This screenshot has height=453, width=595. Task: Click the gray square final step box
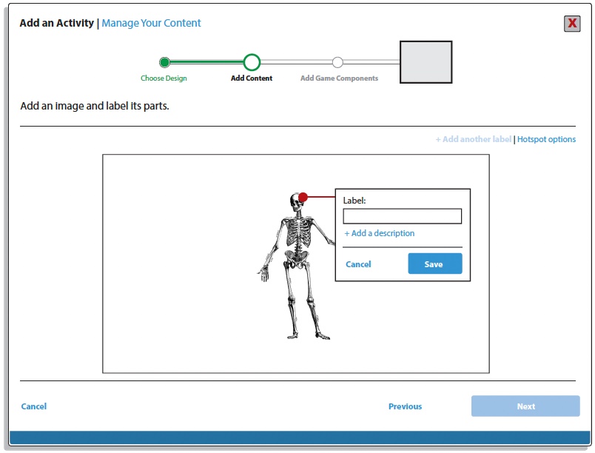point(426,62)
